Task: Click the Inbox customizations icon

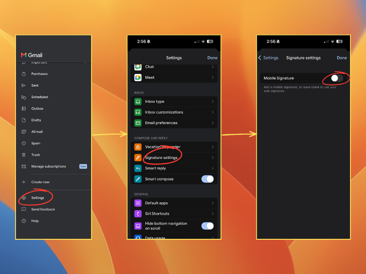Action: (x=138, y=112)
